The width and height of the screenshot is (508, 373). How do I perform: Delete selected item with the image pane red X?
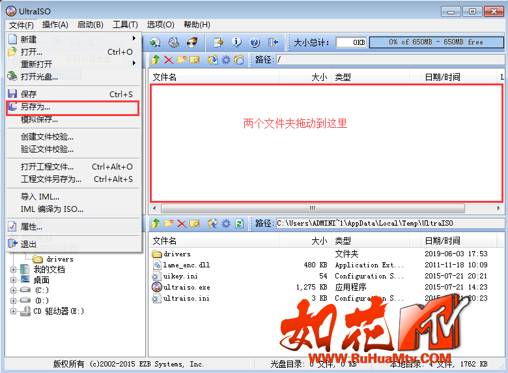169,60
